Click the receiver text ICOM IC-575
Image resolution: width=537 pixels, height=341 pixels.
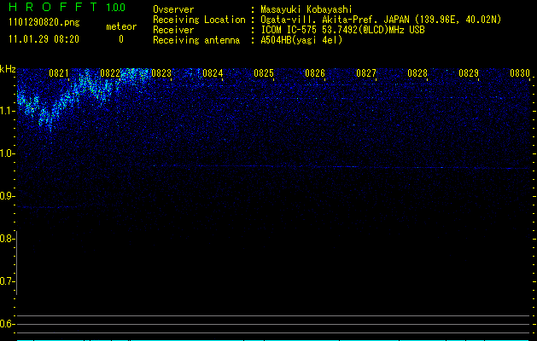pos(289,30)
